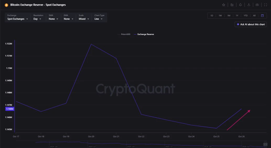Image resolution: width=271 pixels, height=148 pixels.
Task: Click the share/export upload icon
Action: click(249, 5)
